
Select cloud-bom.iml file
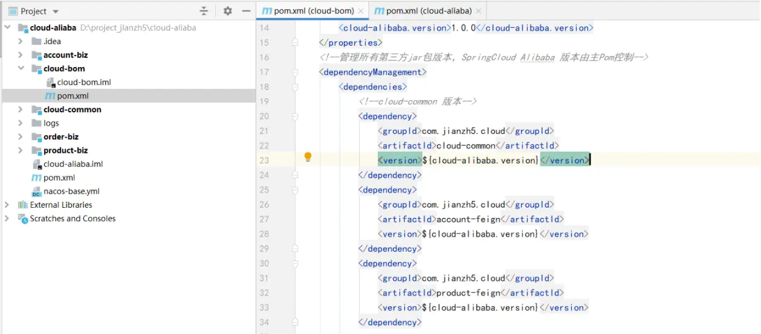tap(84, 82)
